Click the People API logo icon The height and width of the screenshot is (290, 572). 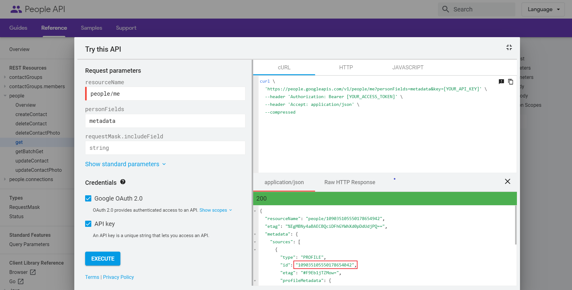(16, 9)
